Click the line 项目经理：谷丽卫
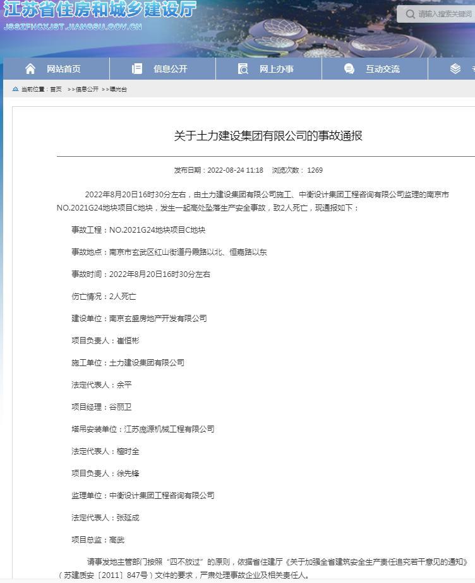 102,407
